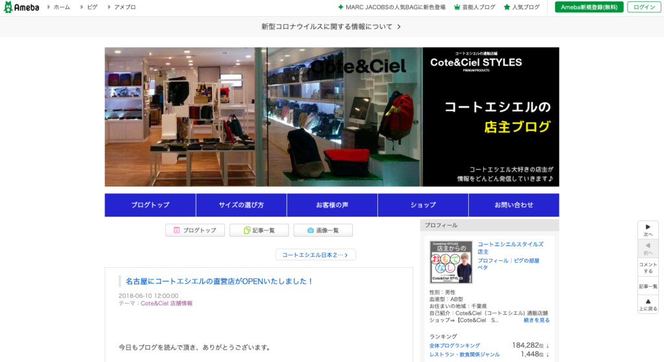Click Ameba新規登録(無料) button

(x=589, y=7)
